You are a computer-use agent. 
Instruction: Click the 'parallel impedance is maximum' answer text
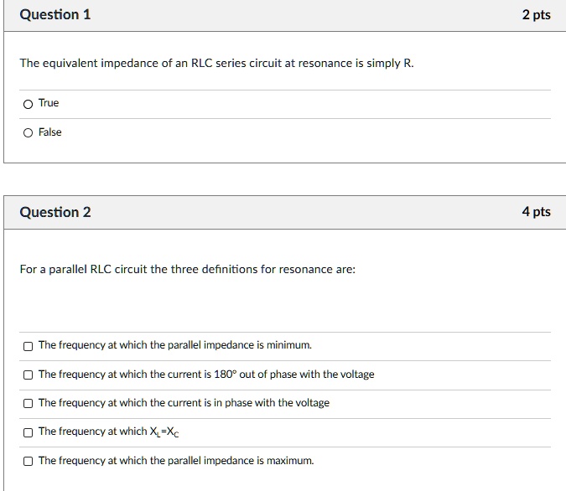point(176,461)
